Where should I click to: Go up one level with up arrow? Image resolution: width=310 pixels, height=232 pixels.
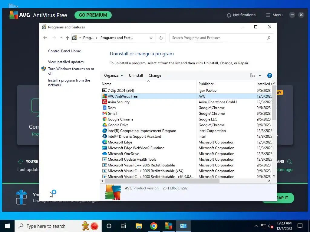click(x=68, y=38)
